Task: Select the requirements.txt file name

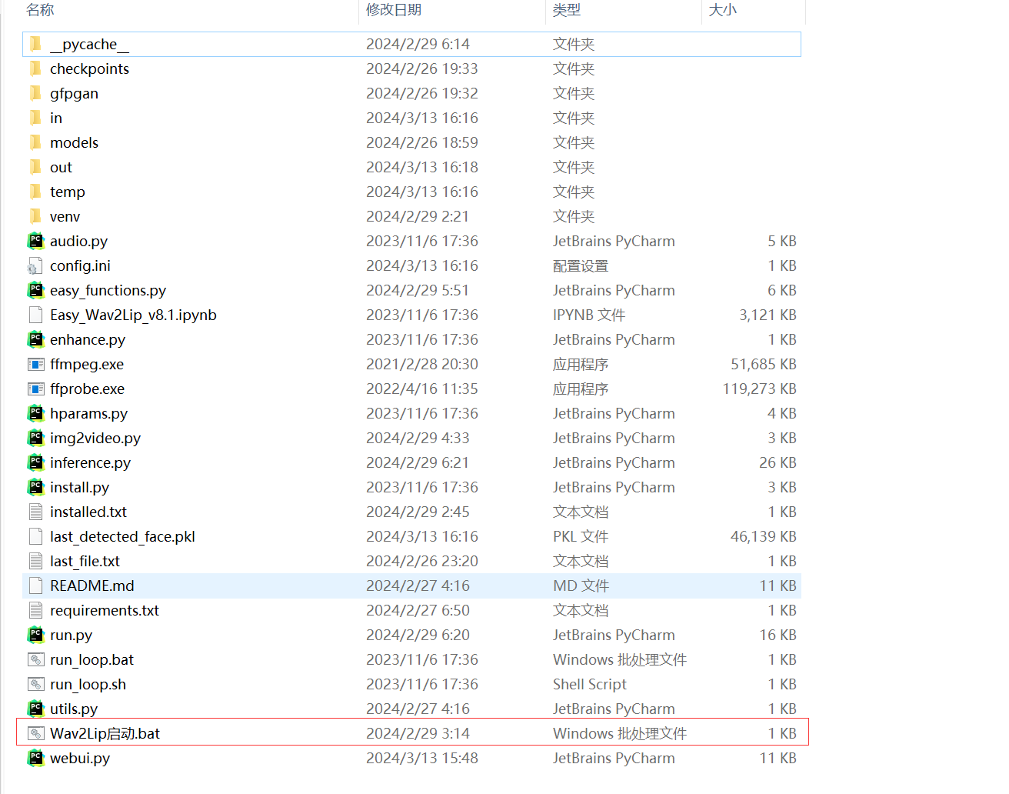Action: pyautogui.click(x=105, y=610)
